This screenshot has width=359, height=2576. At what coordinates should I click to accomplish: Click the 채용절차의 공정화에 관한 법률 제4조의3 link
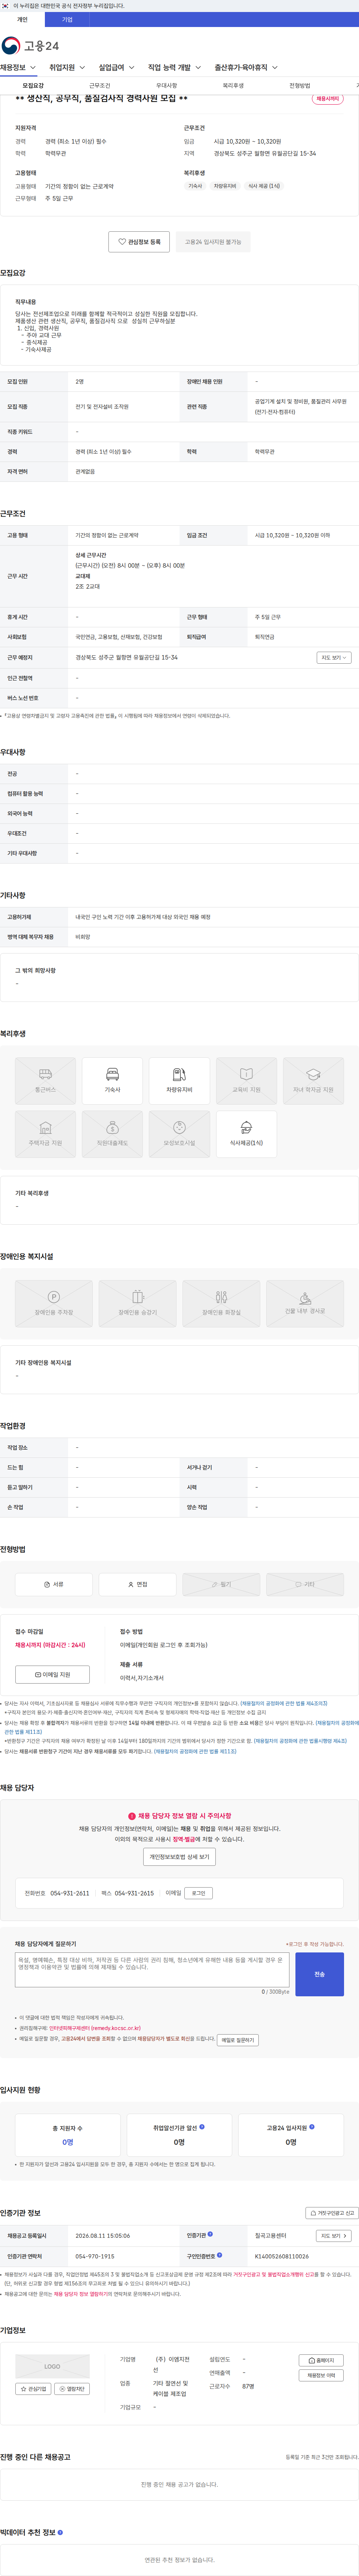coord(283,1703)
